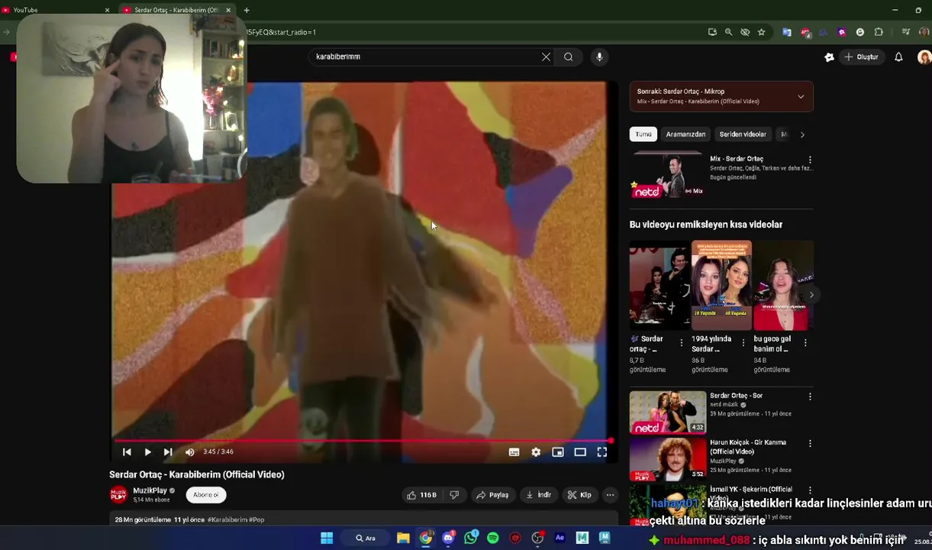Image resolution: width=932 pixels, height=550 pixels.
Task: Open the video player settings gear
Action: click(x=536, y=452)
